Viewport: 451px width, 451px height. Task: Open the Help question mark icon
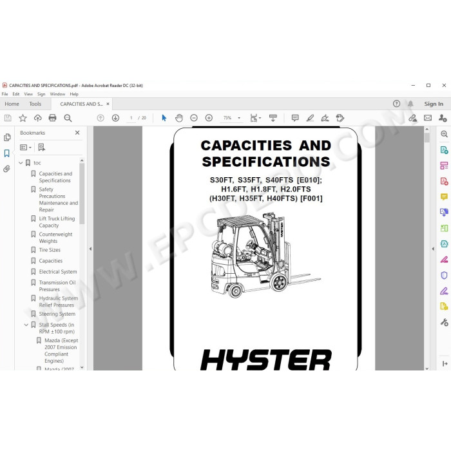pos(396,104)
